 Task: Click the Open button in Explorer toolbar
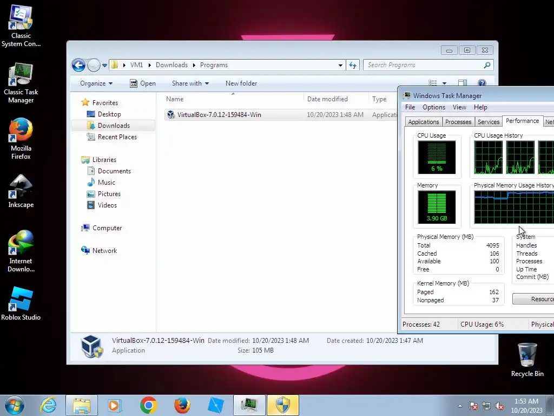pyautogui.click(x=143, y=83)
